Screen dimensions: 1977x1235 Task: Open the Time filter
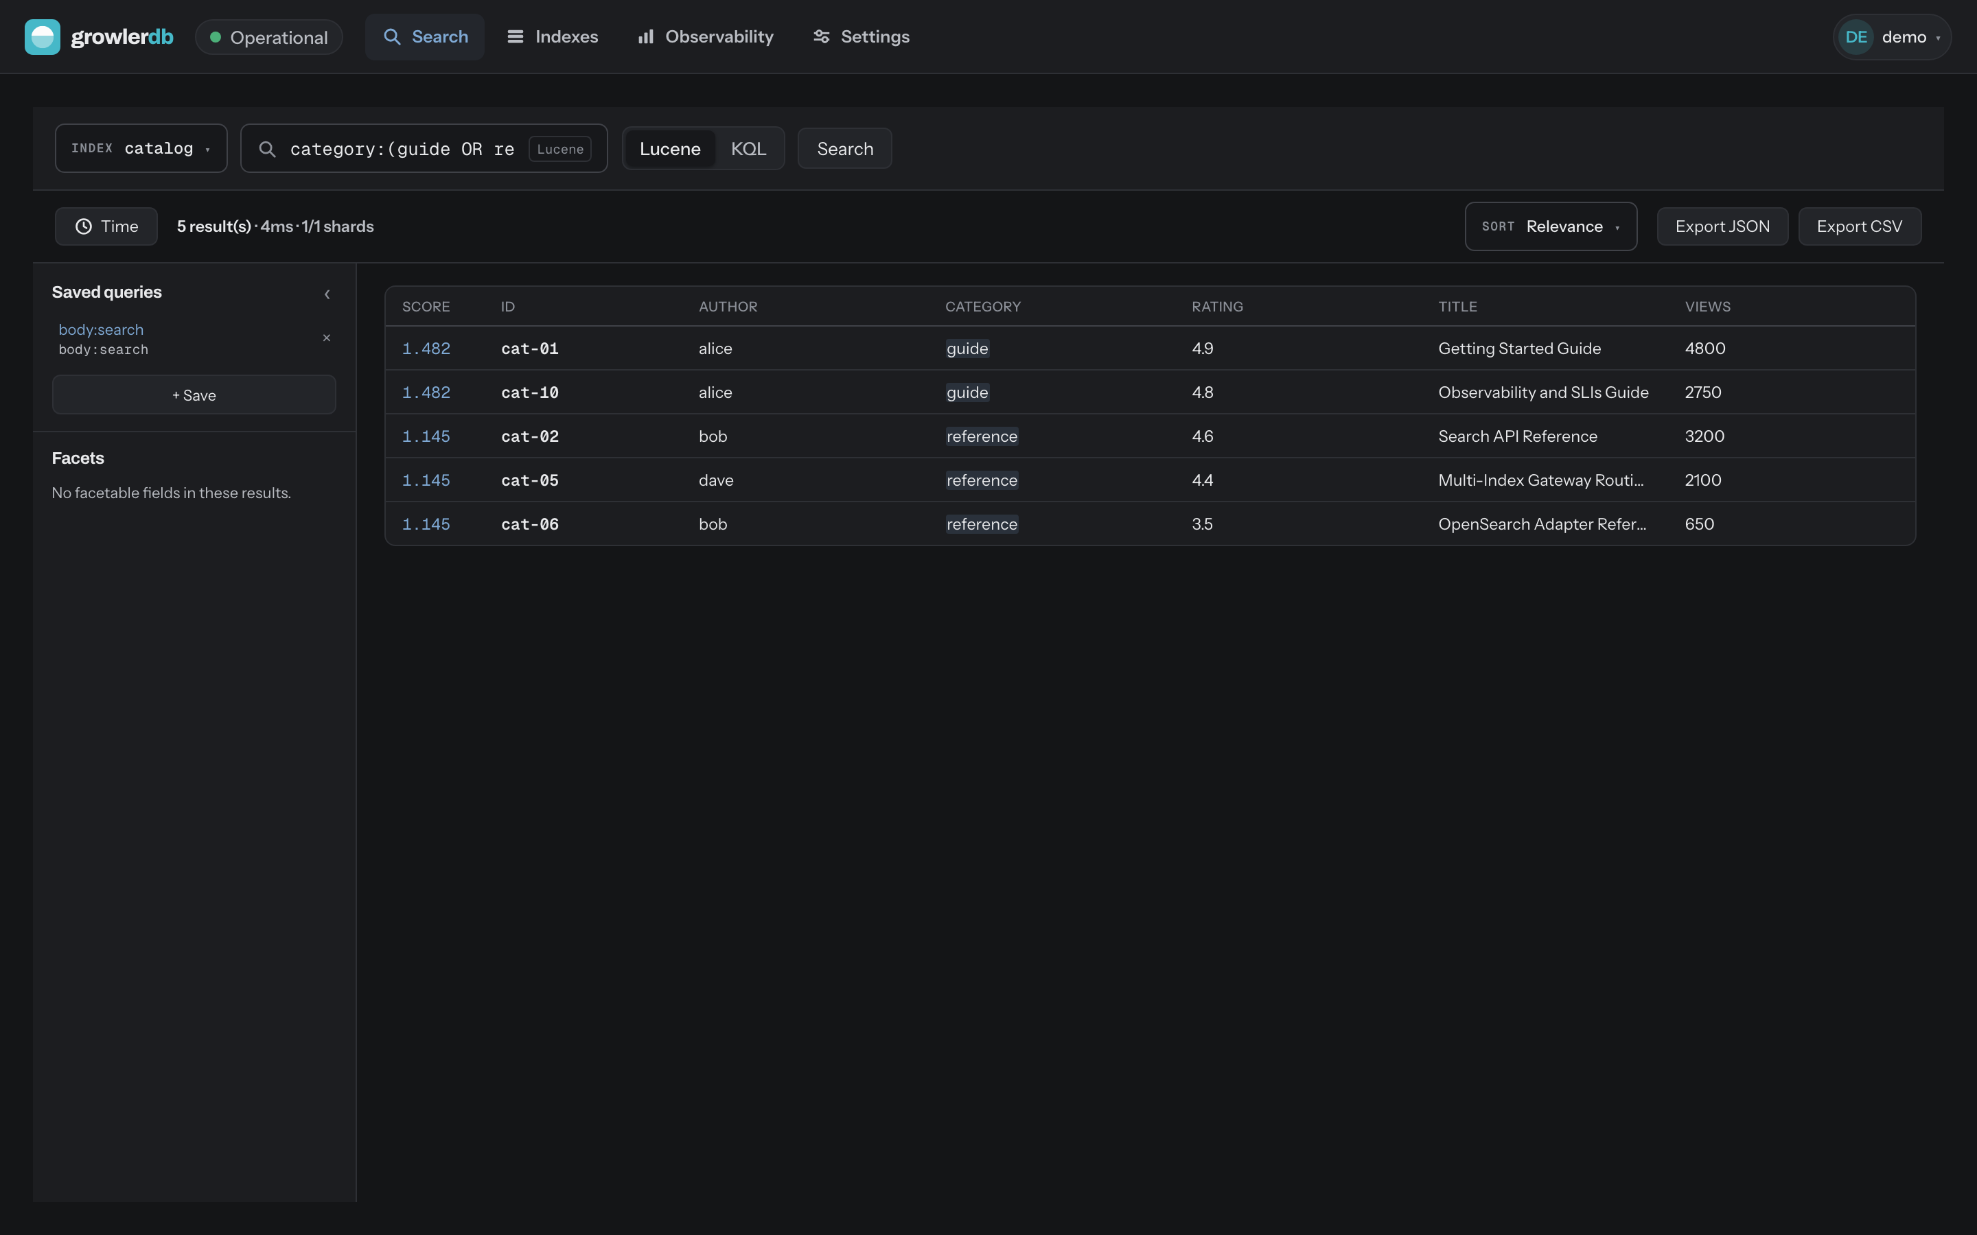click(106, 226)
